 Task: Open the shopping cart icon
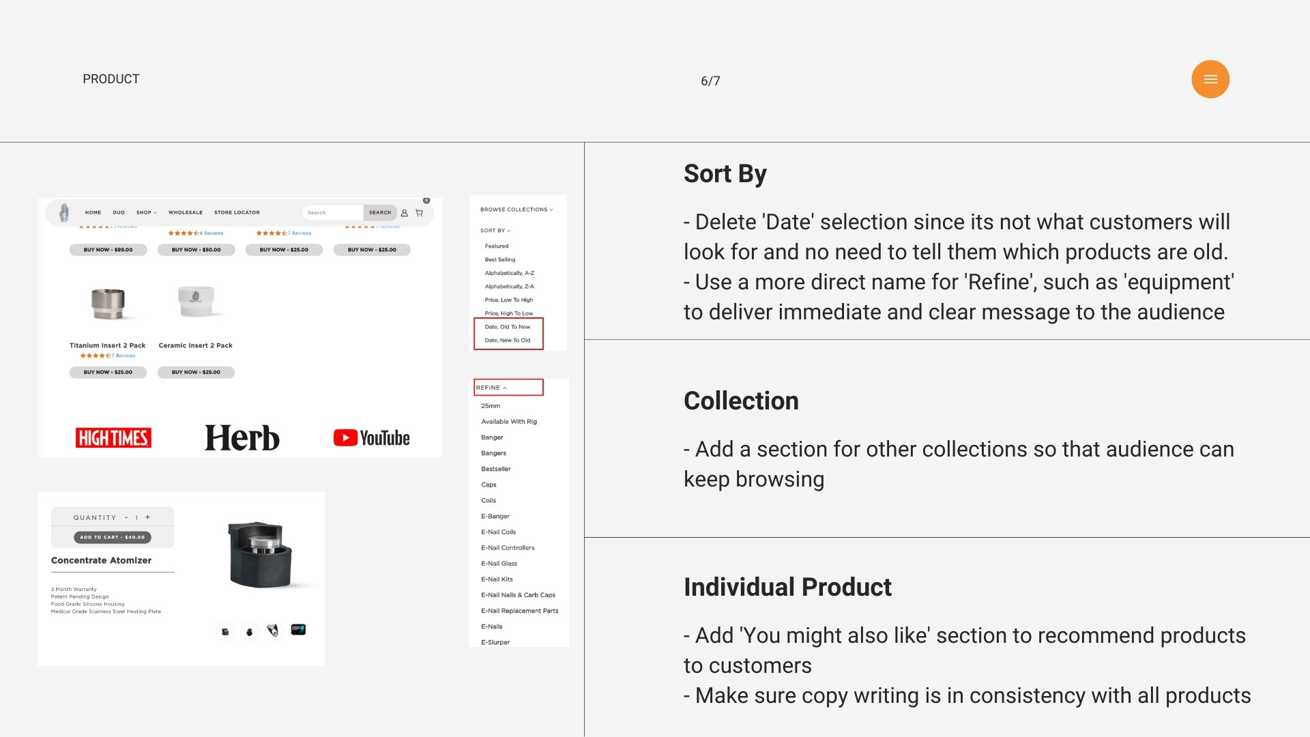[x=419, y=213]
